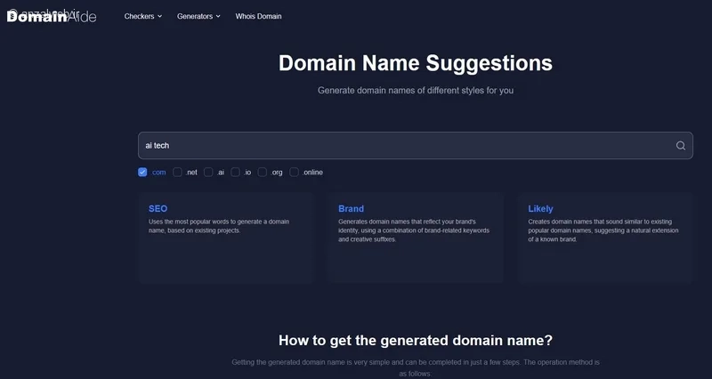Tick the .io extension checkbox
Viewport: 712px width, 379px height.
[x=235, y=172]
